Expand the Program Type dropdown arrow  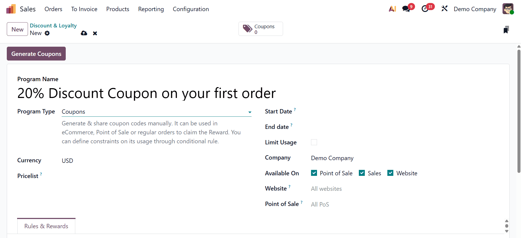coord(250,112)
